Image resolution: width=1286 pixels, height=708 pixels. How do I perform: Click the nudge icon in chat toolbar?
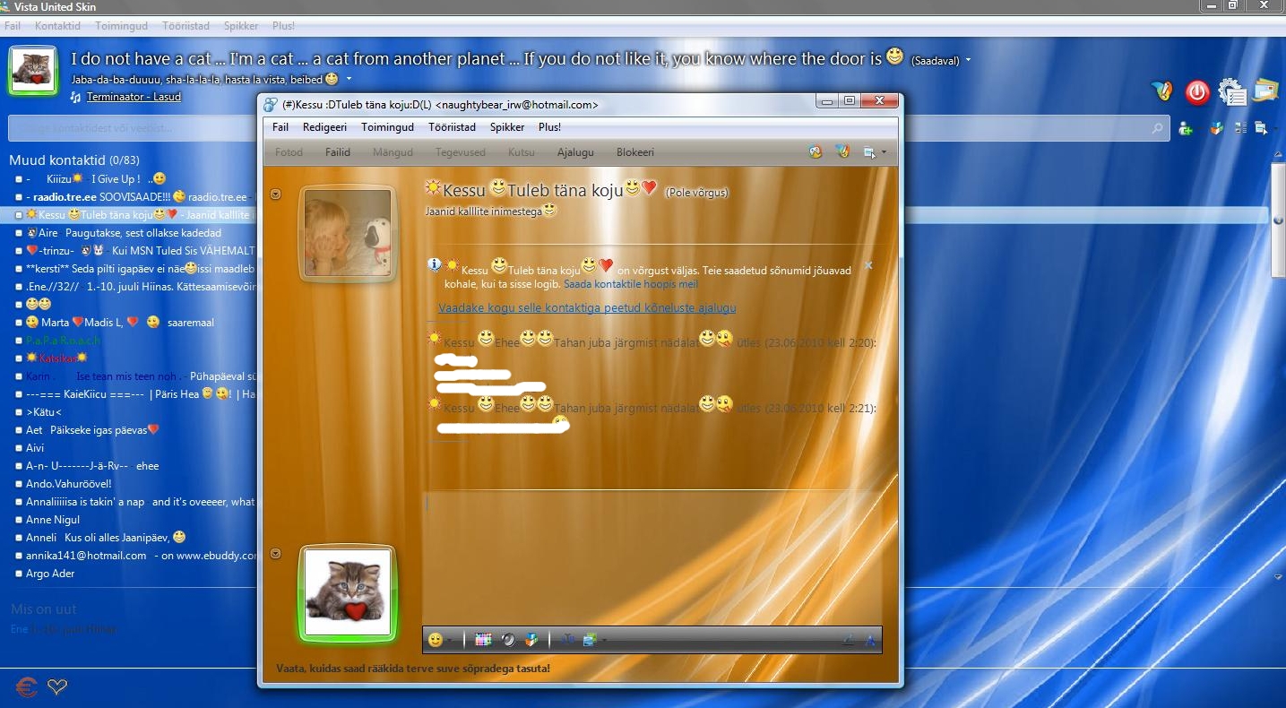507,640
